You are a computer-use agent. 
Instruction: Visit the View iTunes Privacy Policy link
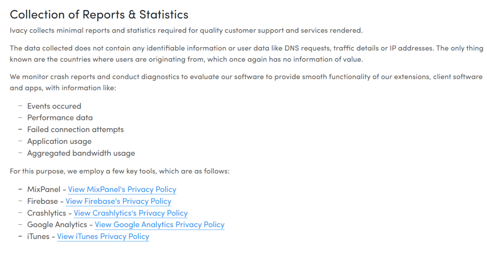pyautogui.click(x=103, y=236)
